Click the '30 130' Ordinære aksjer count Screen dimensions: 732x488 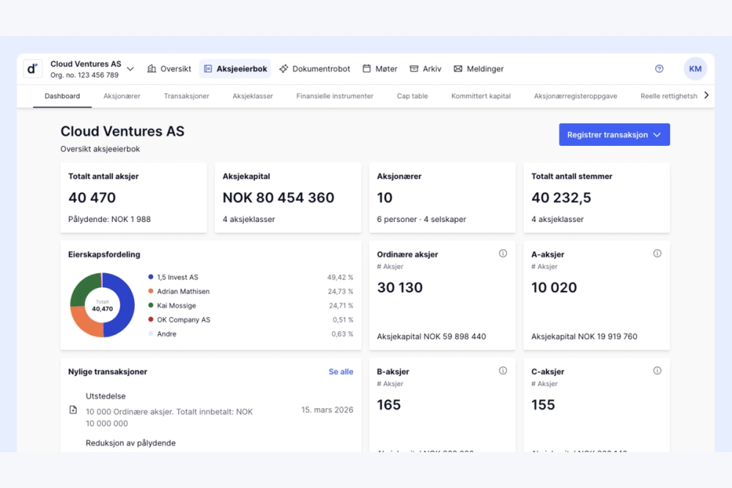click(399, 288)
